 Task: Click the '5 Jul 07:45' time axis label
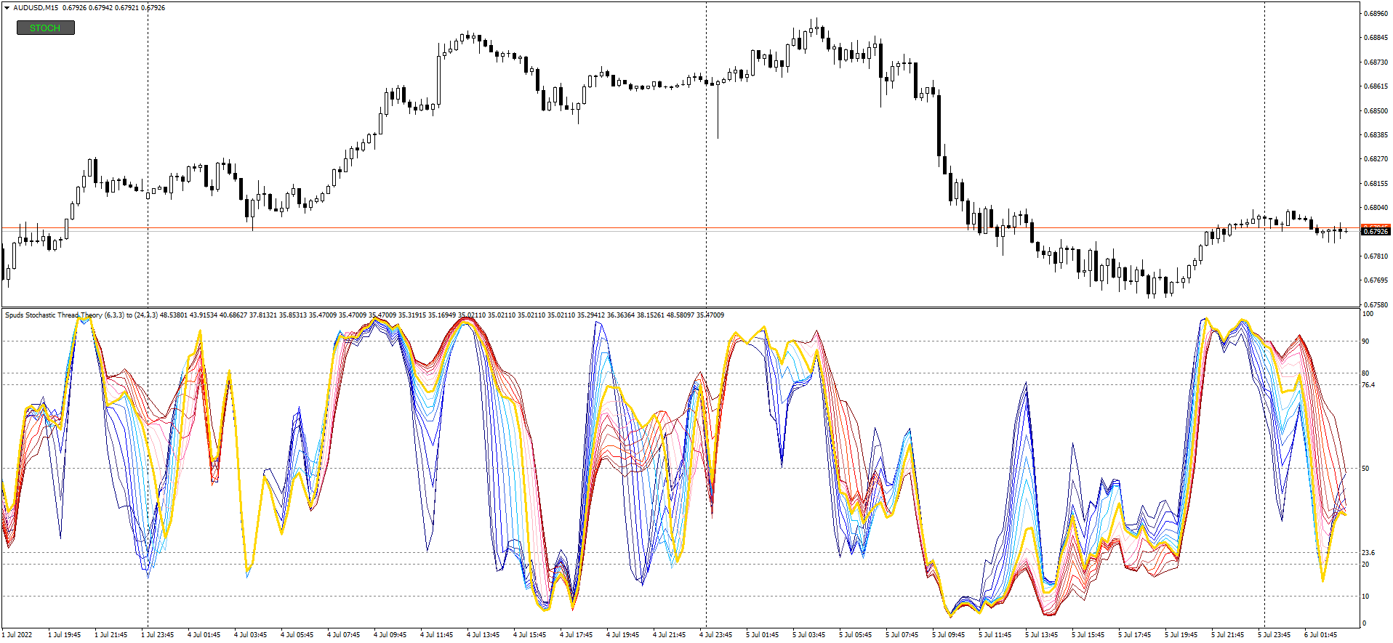(x=902, y=635)
